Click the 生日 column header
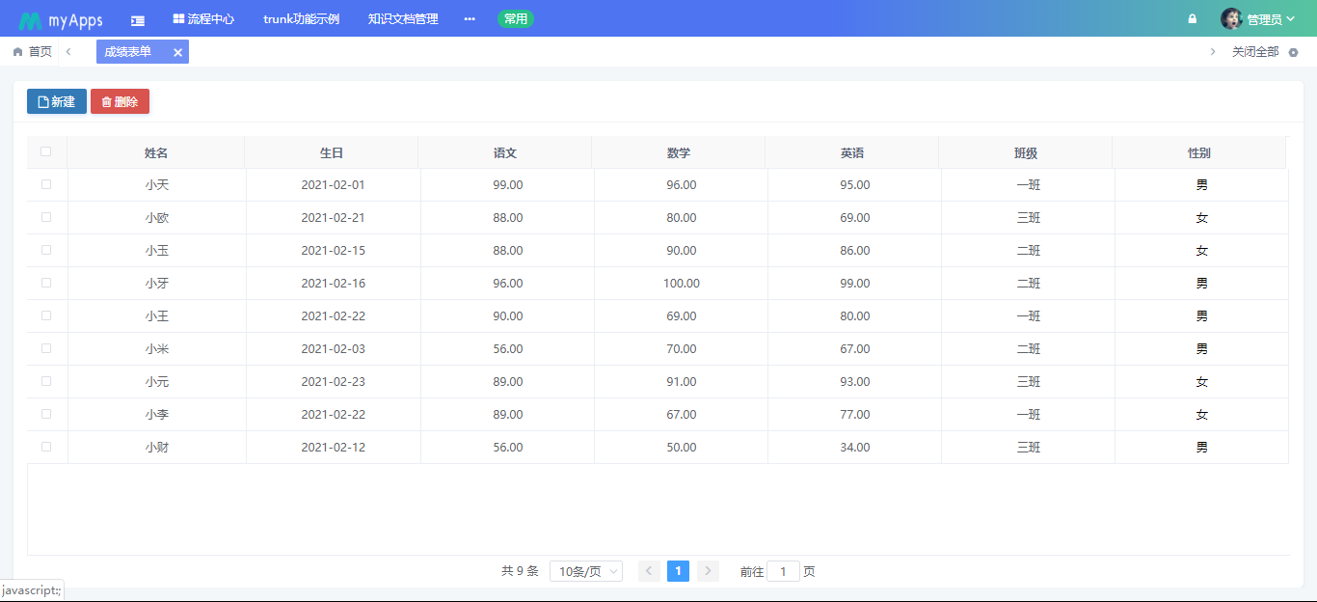1317x602 pixels. [x=332, y=152]
